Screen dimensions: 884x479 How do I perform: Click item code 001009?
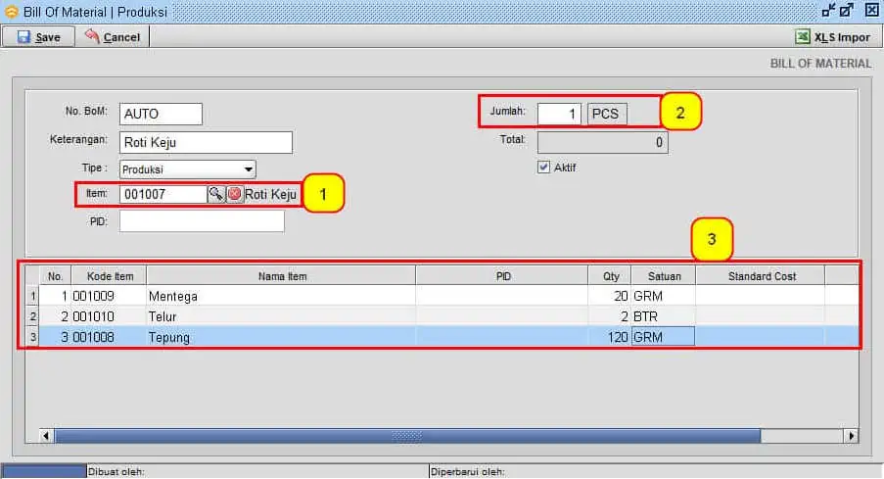point(109,296)
